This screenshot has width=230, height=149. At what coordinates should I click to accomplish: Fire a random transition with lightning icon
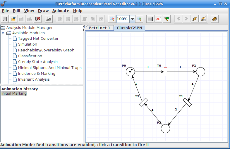coord(194,19)
